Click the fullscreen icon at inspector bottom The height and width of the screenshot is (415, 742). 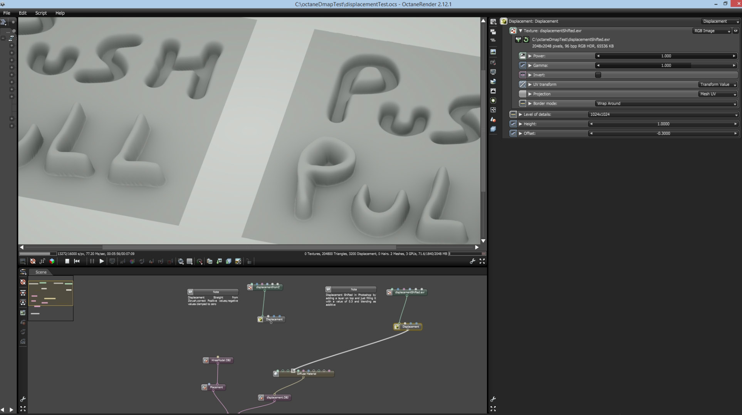493,408
